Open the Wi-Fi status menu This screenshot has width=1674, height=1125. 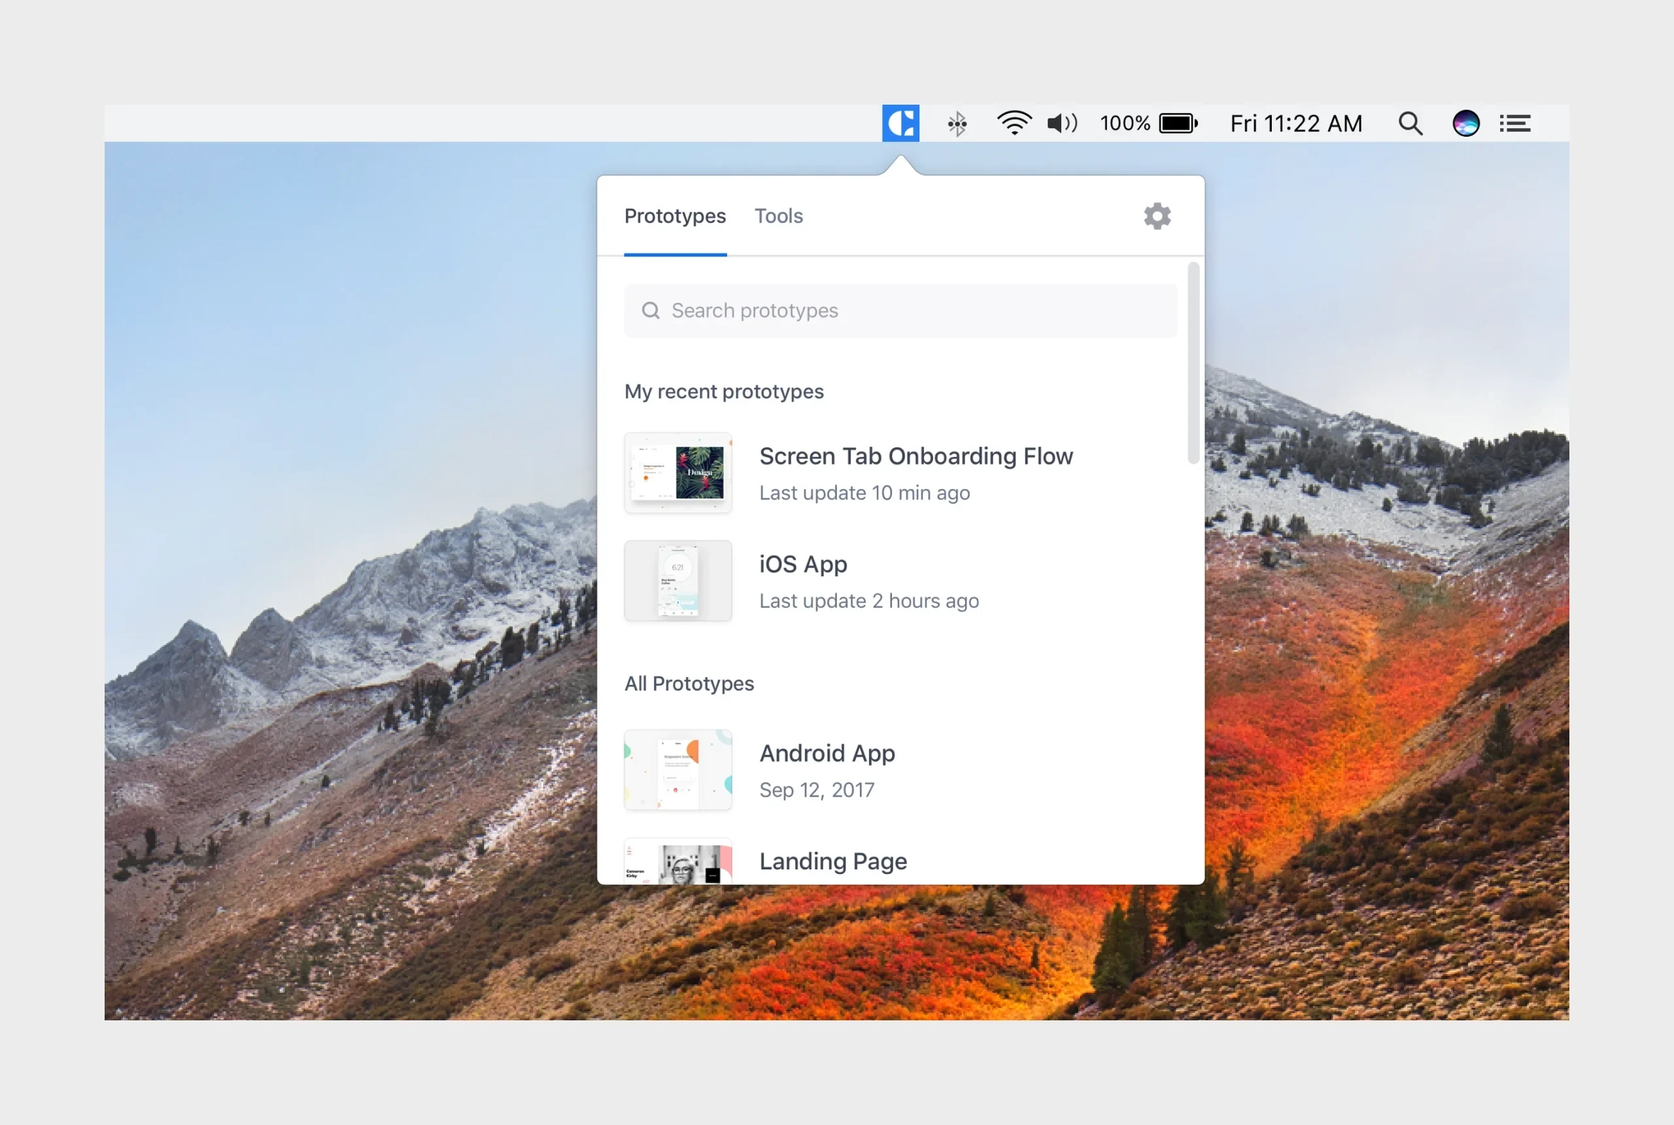click(x=1014, y=124)
